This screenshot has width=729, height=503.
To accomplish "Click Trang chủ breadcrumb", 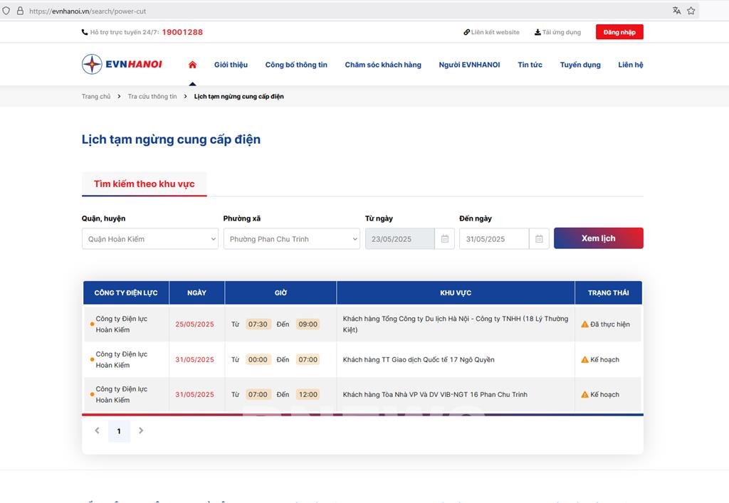I will [x=96, y=96].
